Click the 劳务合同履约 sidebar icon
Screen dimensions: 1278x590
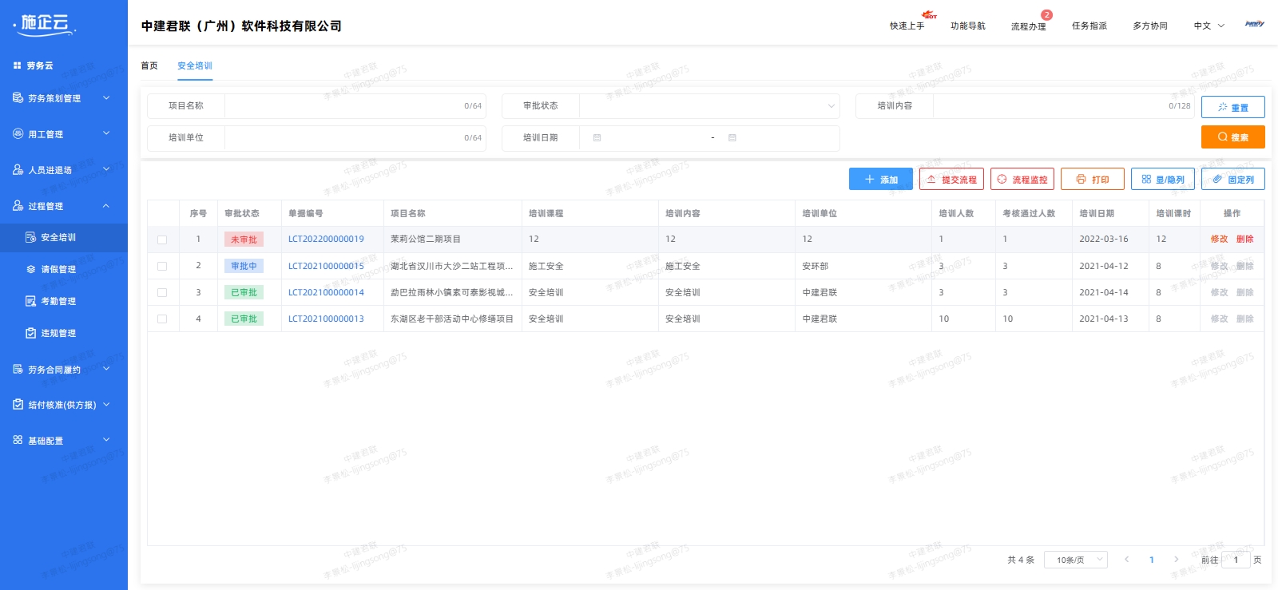(x=18, y=369)
